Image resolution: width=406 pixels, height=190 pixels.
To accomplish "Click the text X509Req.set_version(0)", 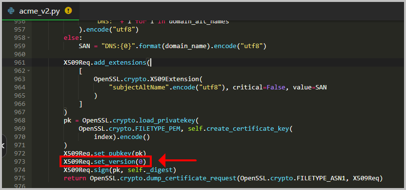I will tap(105, 162).
